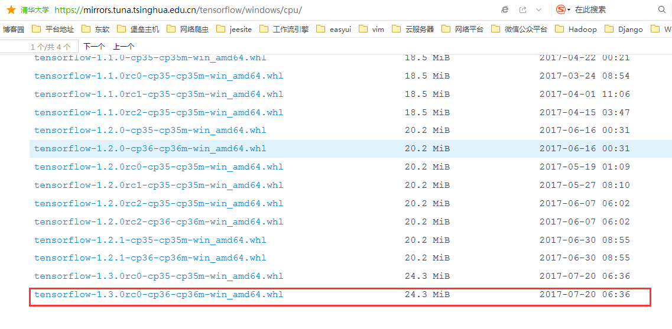Open the Django bookmark folder
Screen dimensions: 672x329
tap(624, 29)
